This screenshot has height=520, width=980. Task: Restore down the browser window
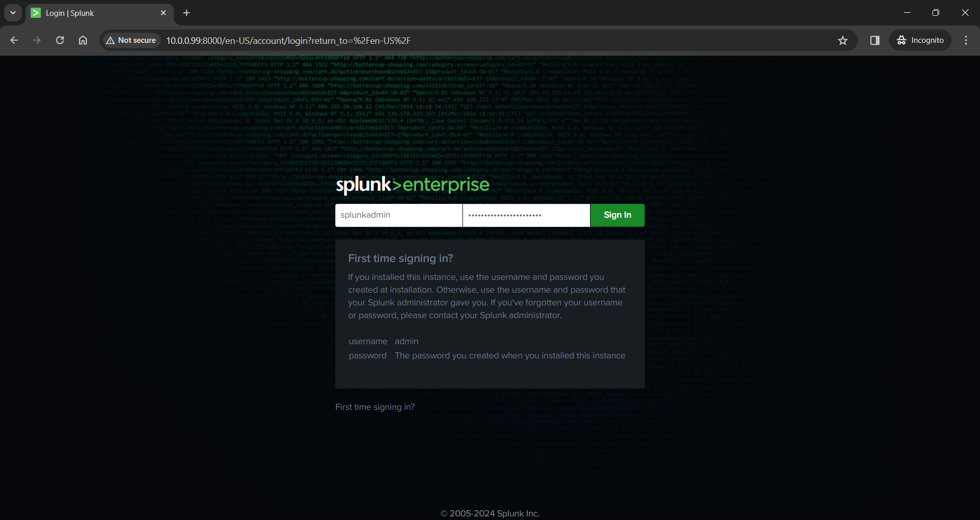[936, 13]
